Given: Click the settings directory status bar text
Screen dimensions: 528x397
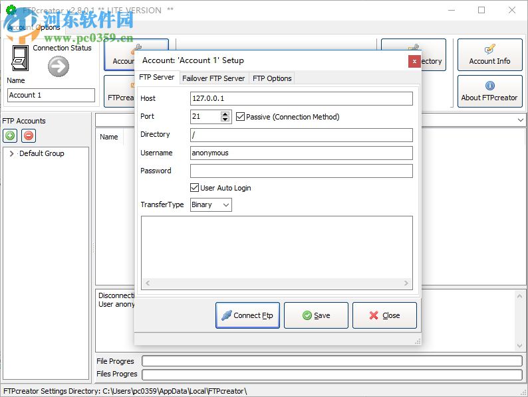Looking at the screenshot, I should [125, 391].
